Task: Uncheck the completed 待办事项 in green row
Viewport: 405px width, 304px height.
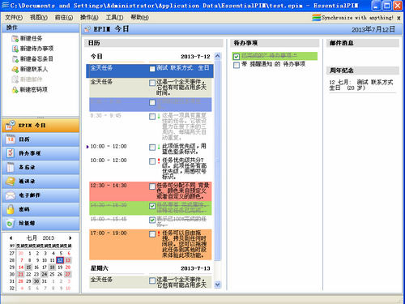Action: (237, 57)
